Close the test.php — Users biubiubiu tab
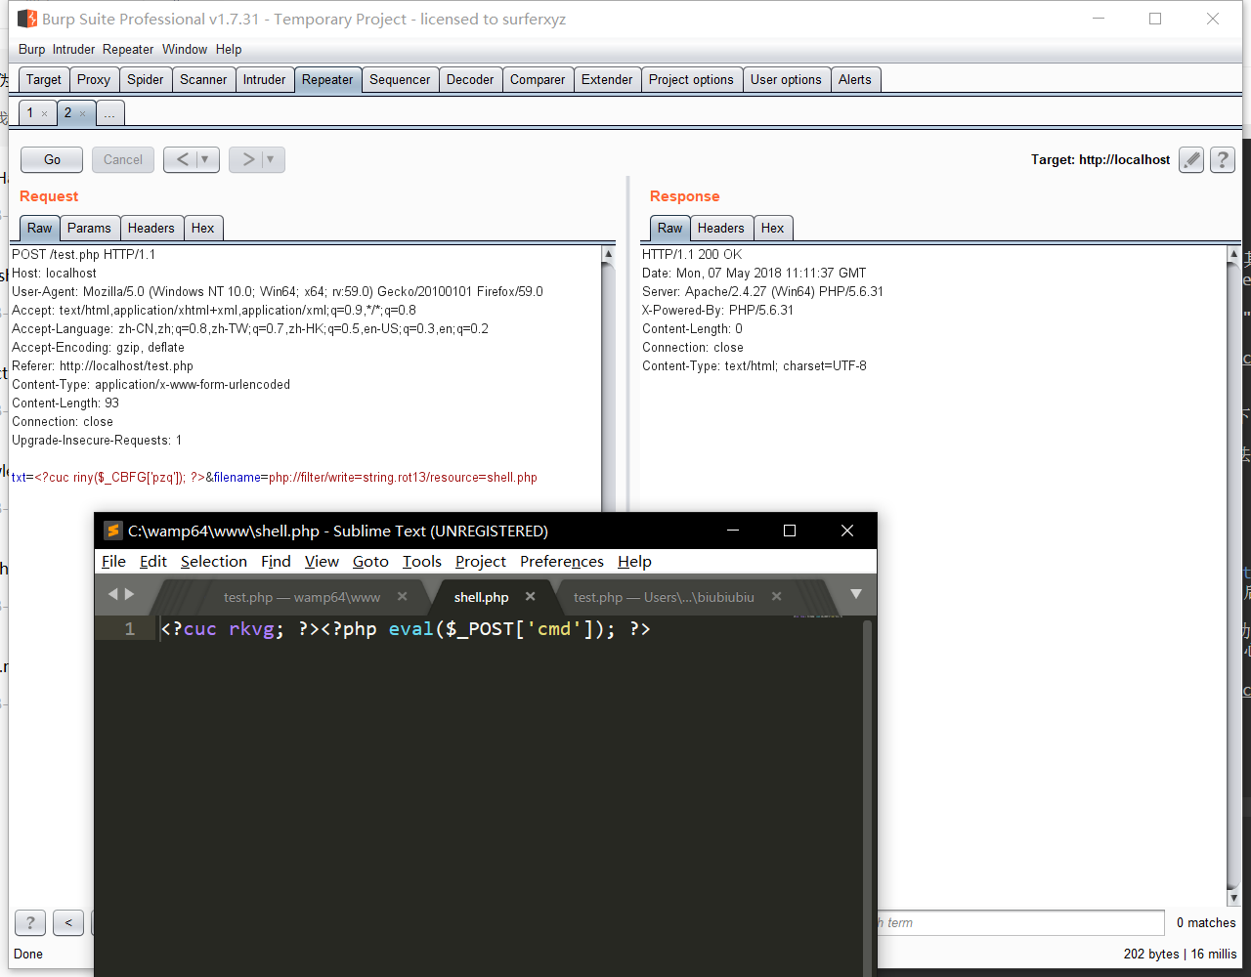Viewport: 1251px width, 977px height. click(x=777, y=596)
